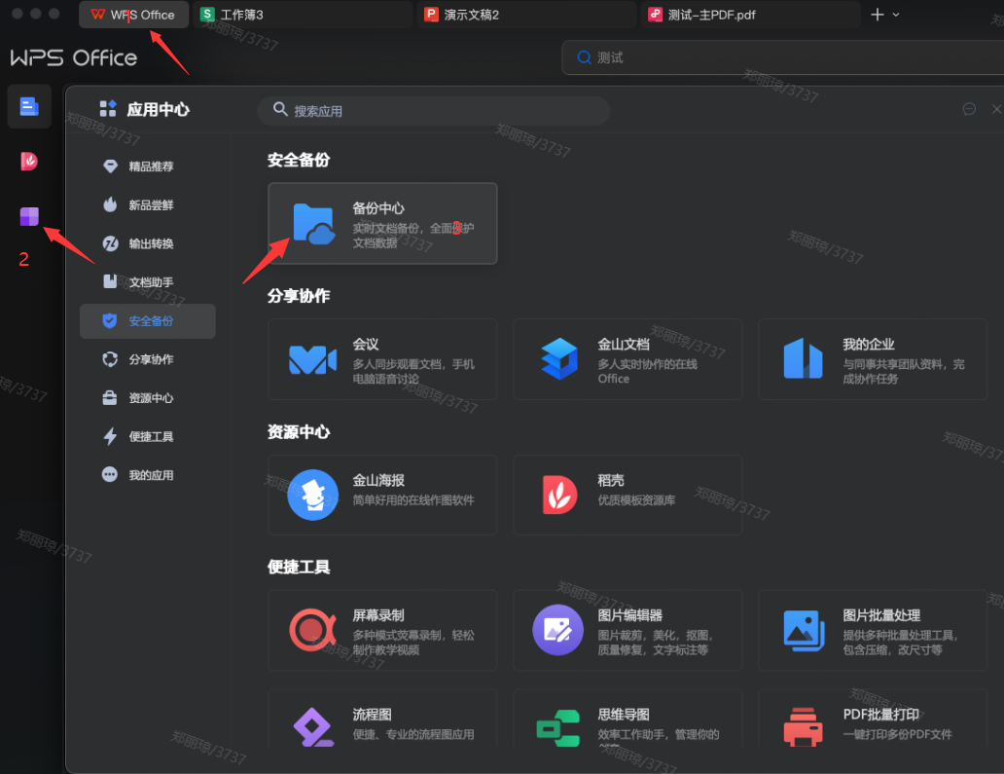Image resolution: width=1004 pixels, height=774 pixels.
Task: Click the flame icon beside 新品尝鲜
Action: (110, 205)
